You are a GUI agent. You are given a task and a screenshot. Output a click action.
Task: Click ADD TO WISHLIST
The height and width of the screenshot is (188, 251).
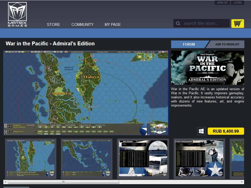[227, 44]
